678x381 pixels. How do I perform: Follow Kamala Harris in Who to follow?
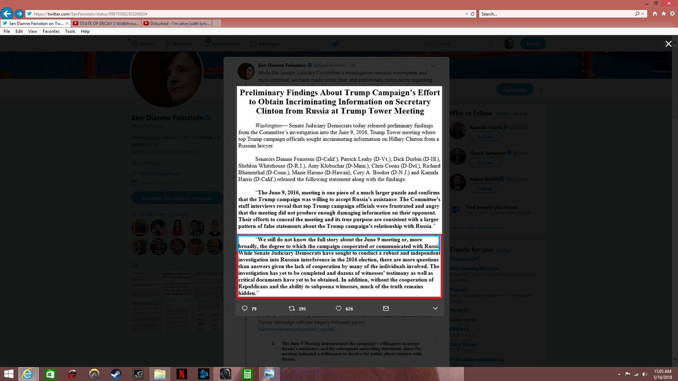pyautogui.click(x=485, y=137)
